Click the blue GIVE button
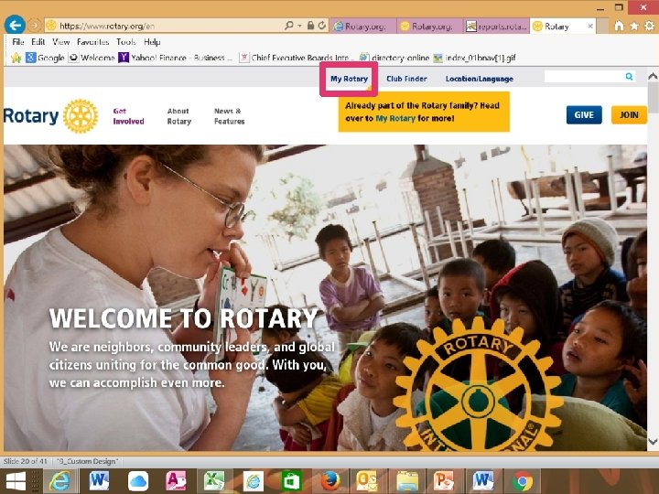 click(584, 114)
